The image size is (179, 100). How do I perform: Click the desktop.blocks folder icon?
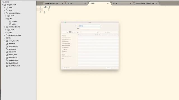pos(7,27)
